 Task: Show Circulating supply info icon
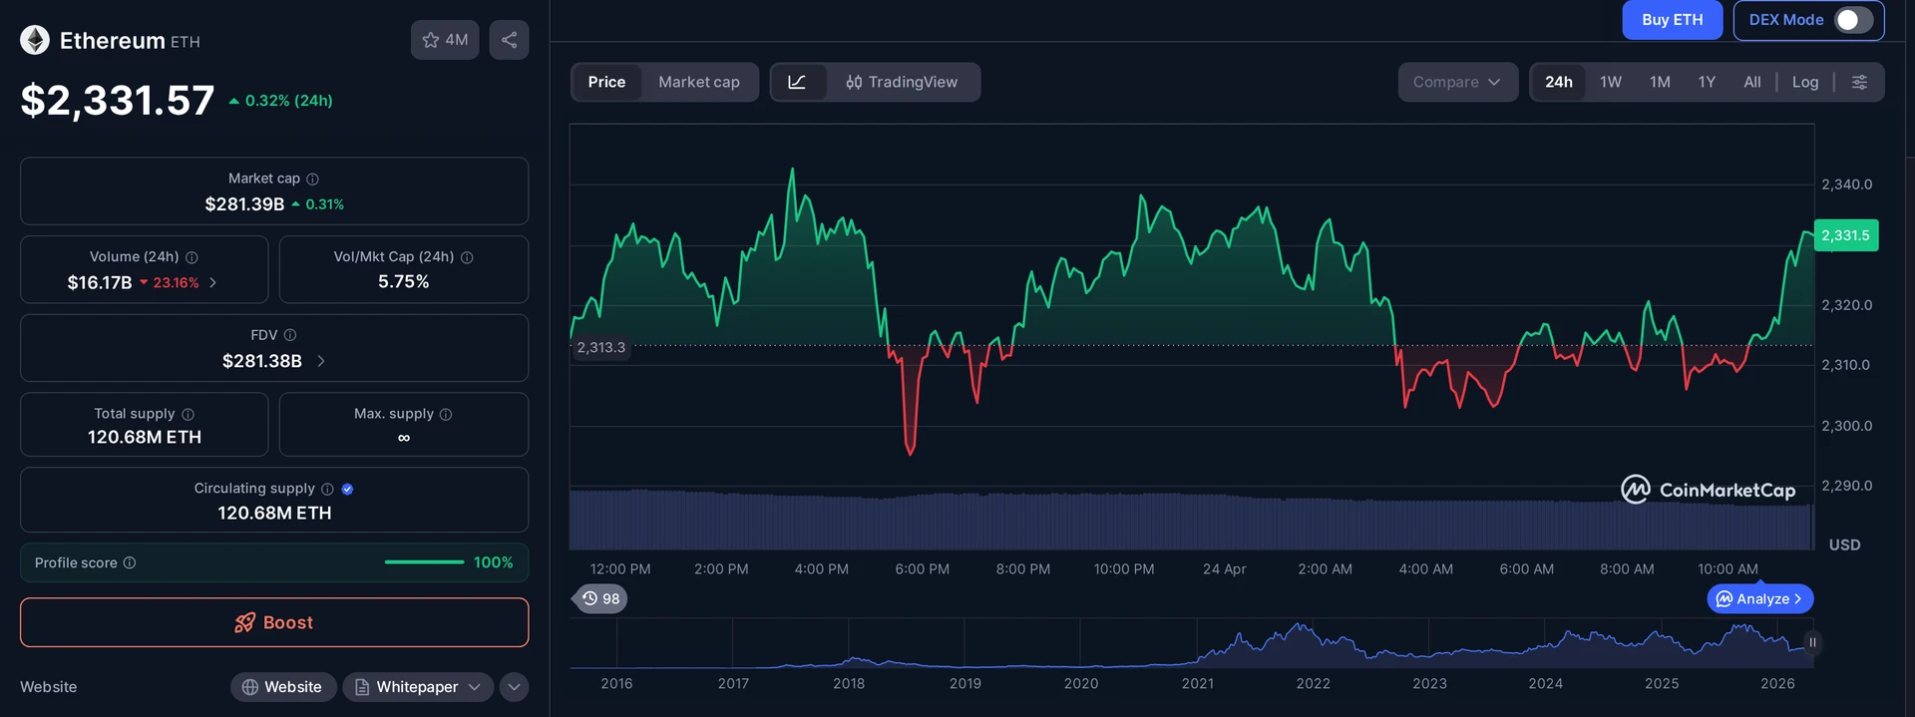click(327, 489)
